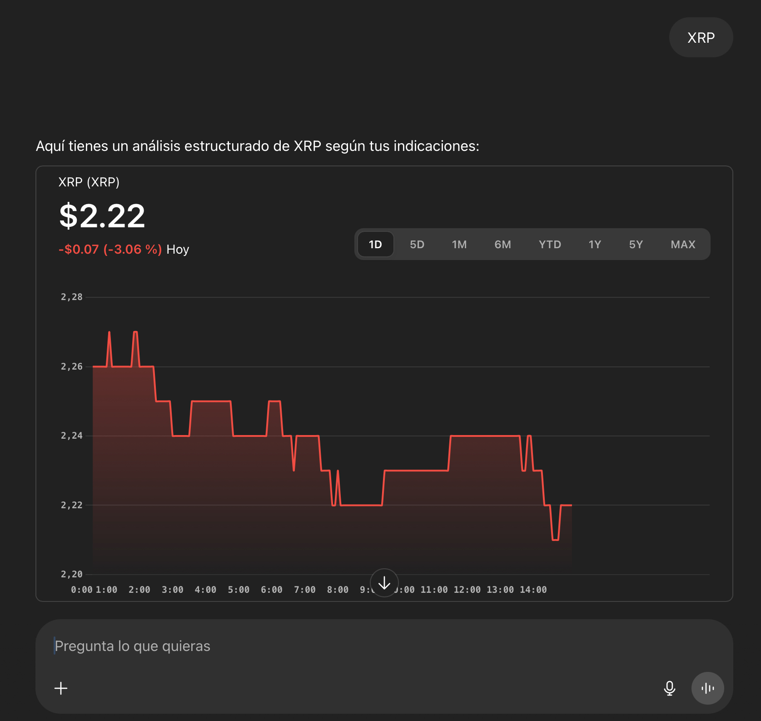Click the XRP pill at top right
The image size is (761, 721).
tap(701, 37)
